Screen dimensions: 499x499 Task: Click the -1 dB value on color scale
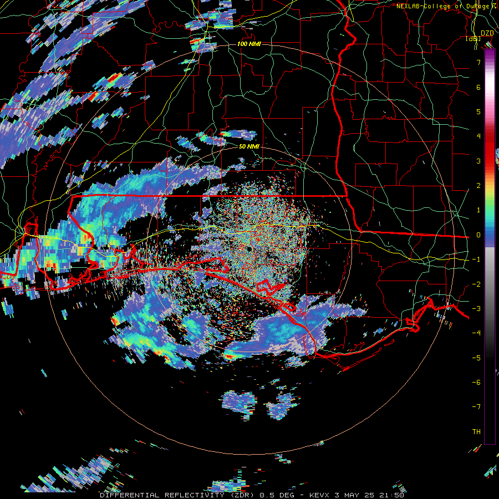[476, 259]
